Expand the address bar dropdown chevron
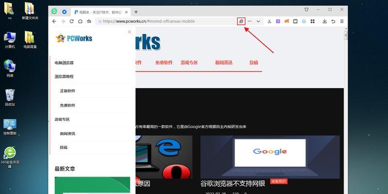 [x=259, y=21]
